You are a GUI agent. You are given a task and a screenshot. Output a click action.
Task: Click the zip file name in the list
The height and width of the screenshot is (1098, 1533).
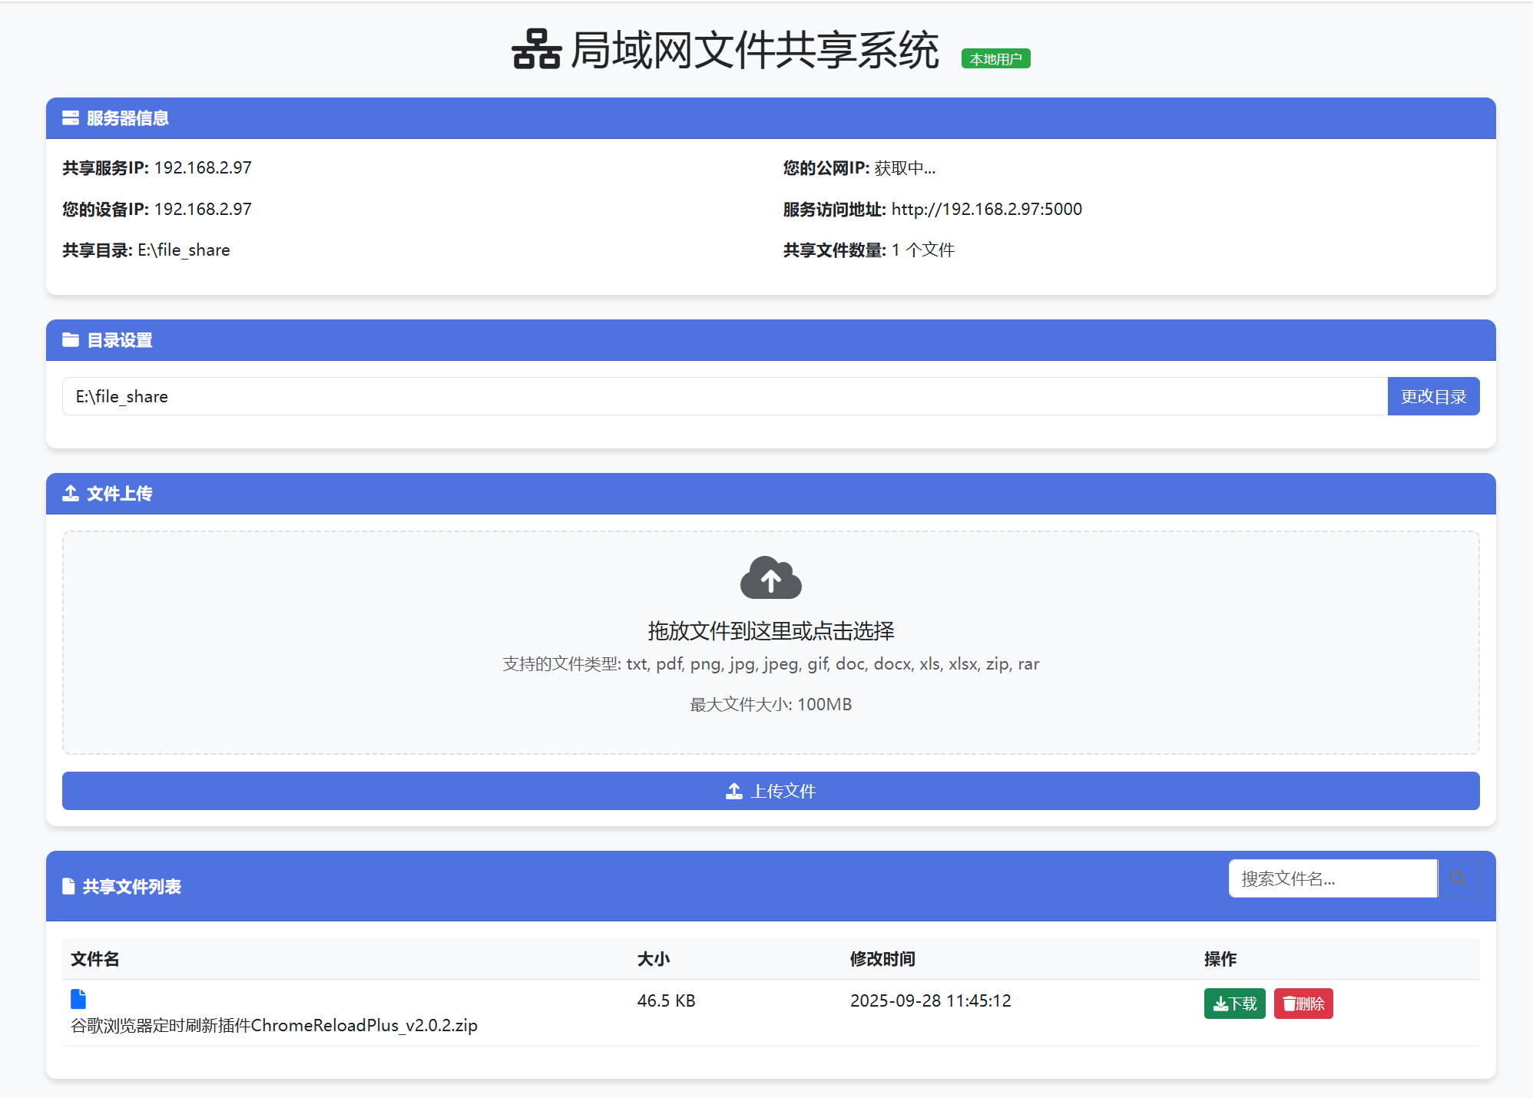click(274, 1026)
